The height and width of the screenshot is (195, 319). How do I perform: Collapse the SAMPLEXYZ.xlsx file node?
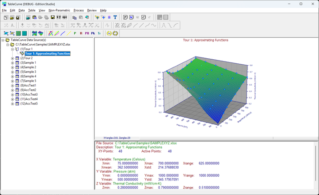8,45
